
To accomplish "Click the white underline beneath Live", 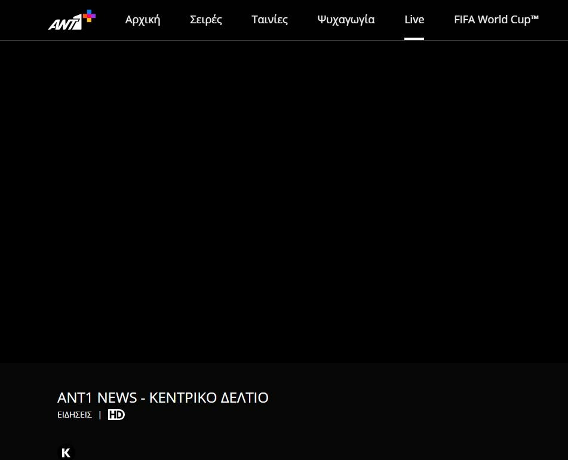I will click(414, 38).
